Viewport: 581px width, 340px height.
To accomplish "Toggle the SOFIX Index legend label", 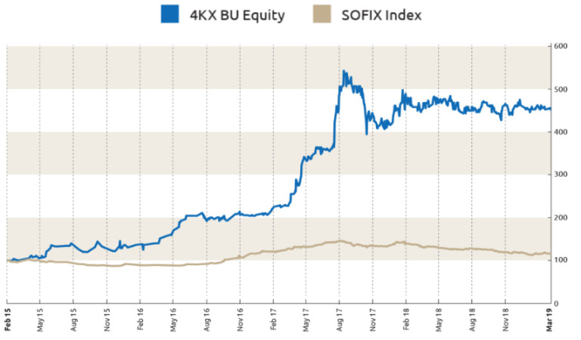I will tap(383, 14).
